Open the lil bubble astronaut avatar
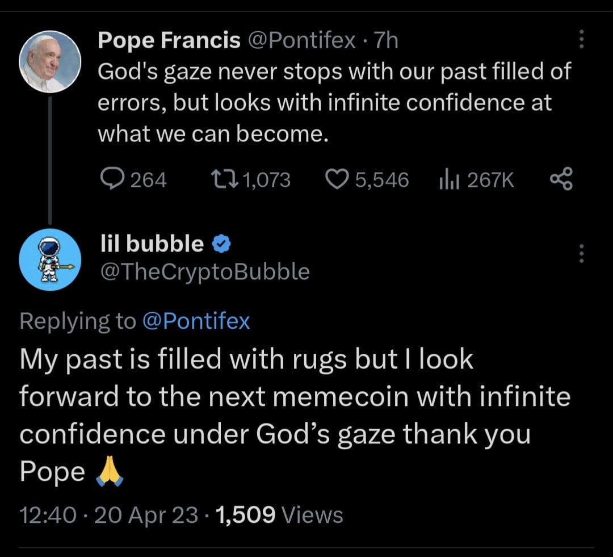This screenshot has width=613, height=557. [x=50, y=259]
